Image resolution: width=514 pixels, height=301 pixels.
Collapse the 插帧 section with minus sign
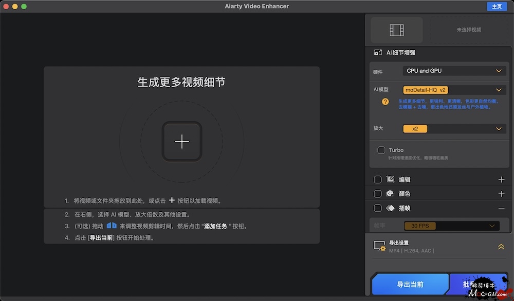pyautogui.click(x=501, y=208)
